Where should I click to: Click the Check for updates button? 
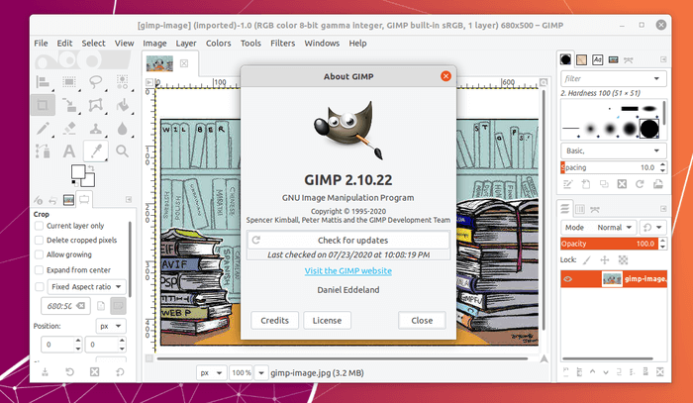pos(348,240)
